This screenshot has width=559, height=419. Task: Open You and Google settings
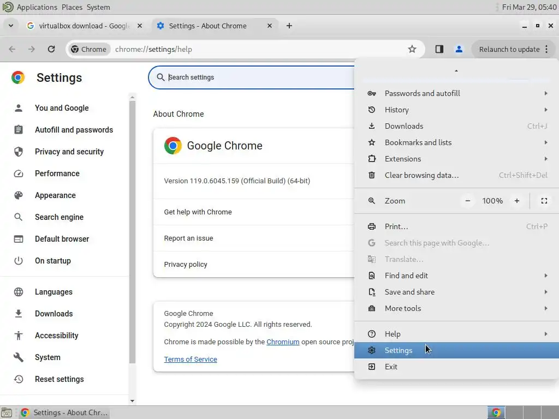62,108
